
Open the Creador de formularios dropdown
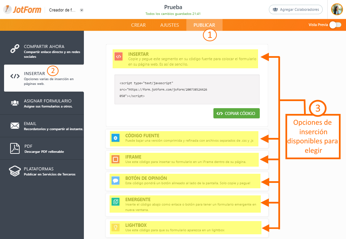[x=82, y=10]
